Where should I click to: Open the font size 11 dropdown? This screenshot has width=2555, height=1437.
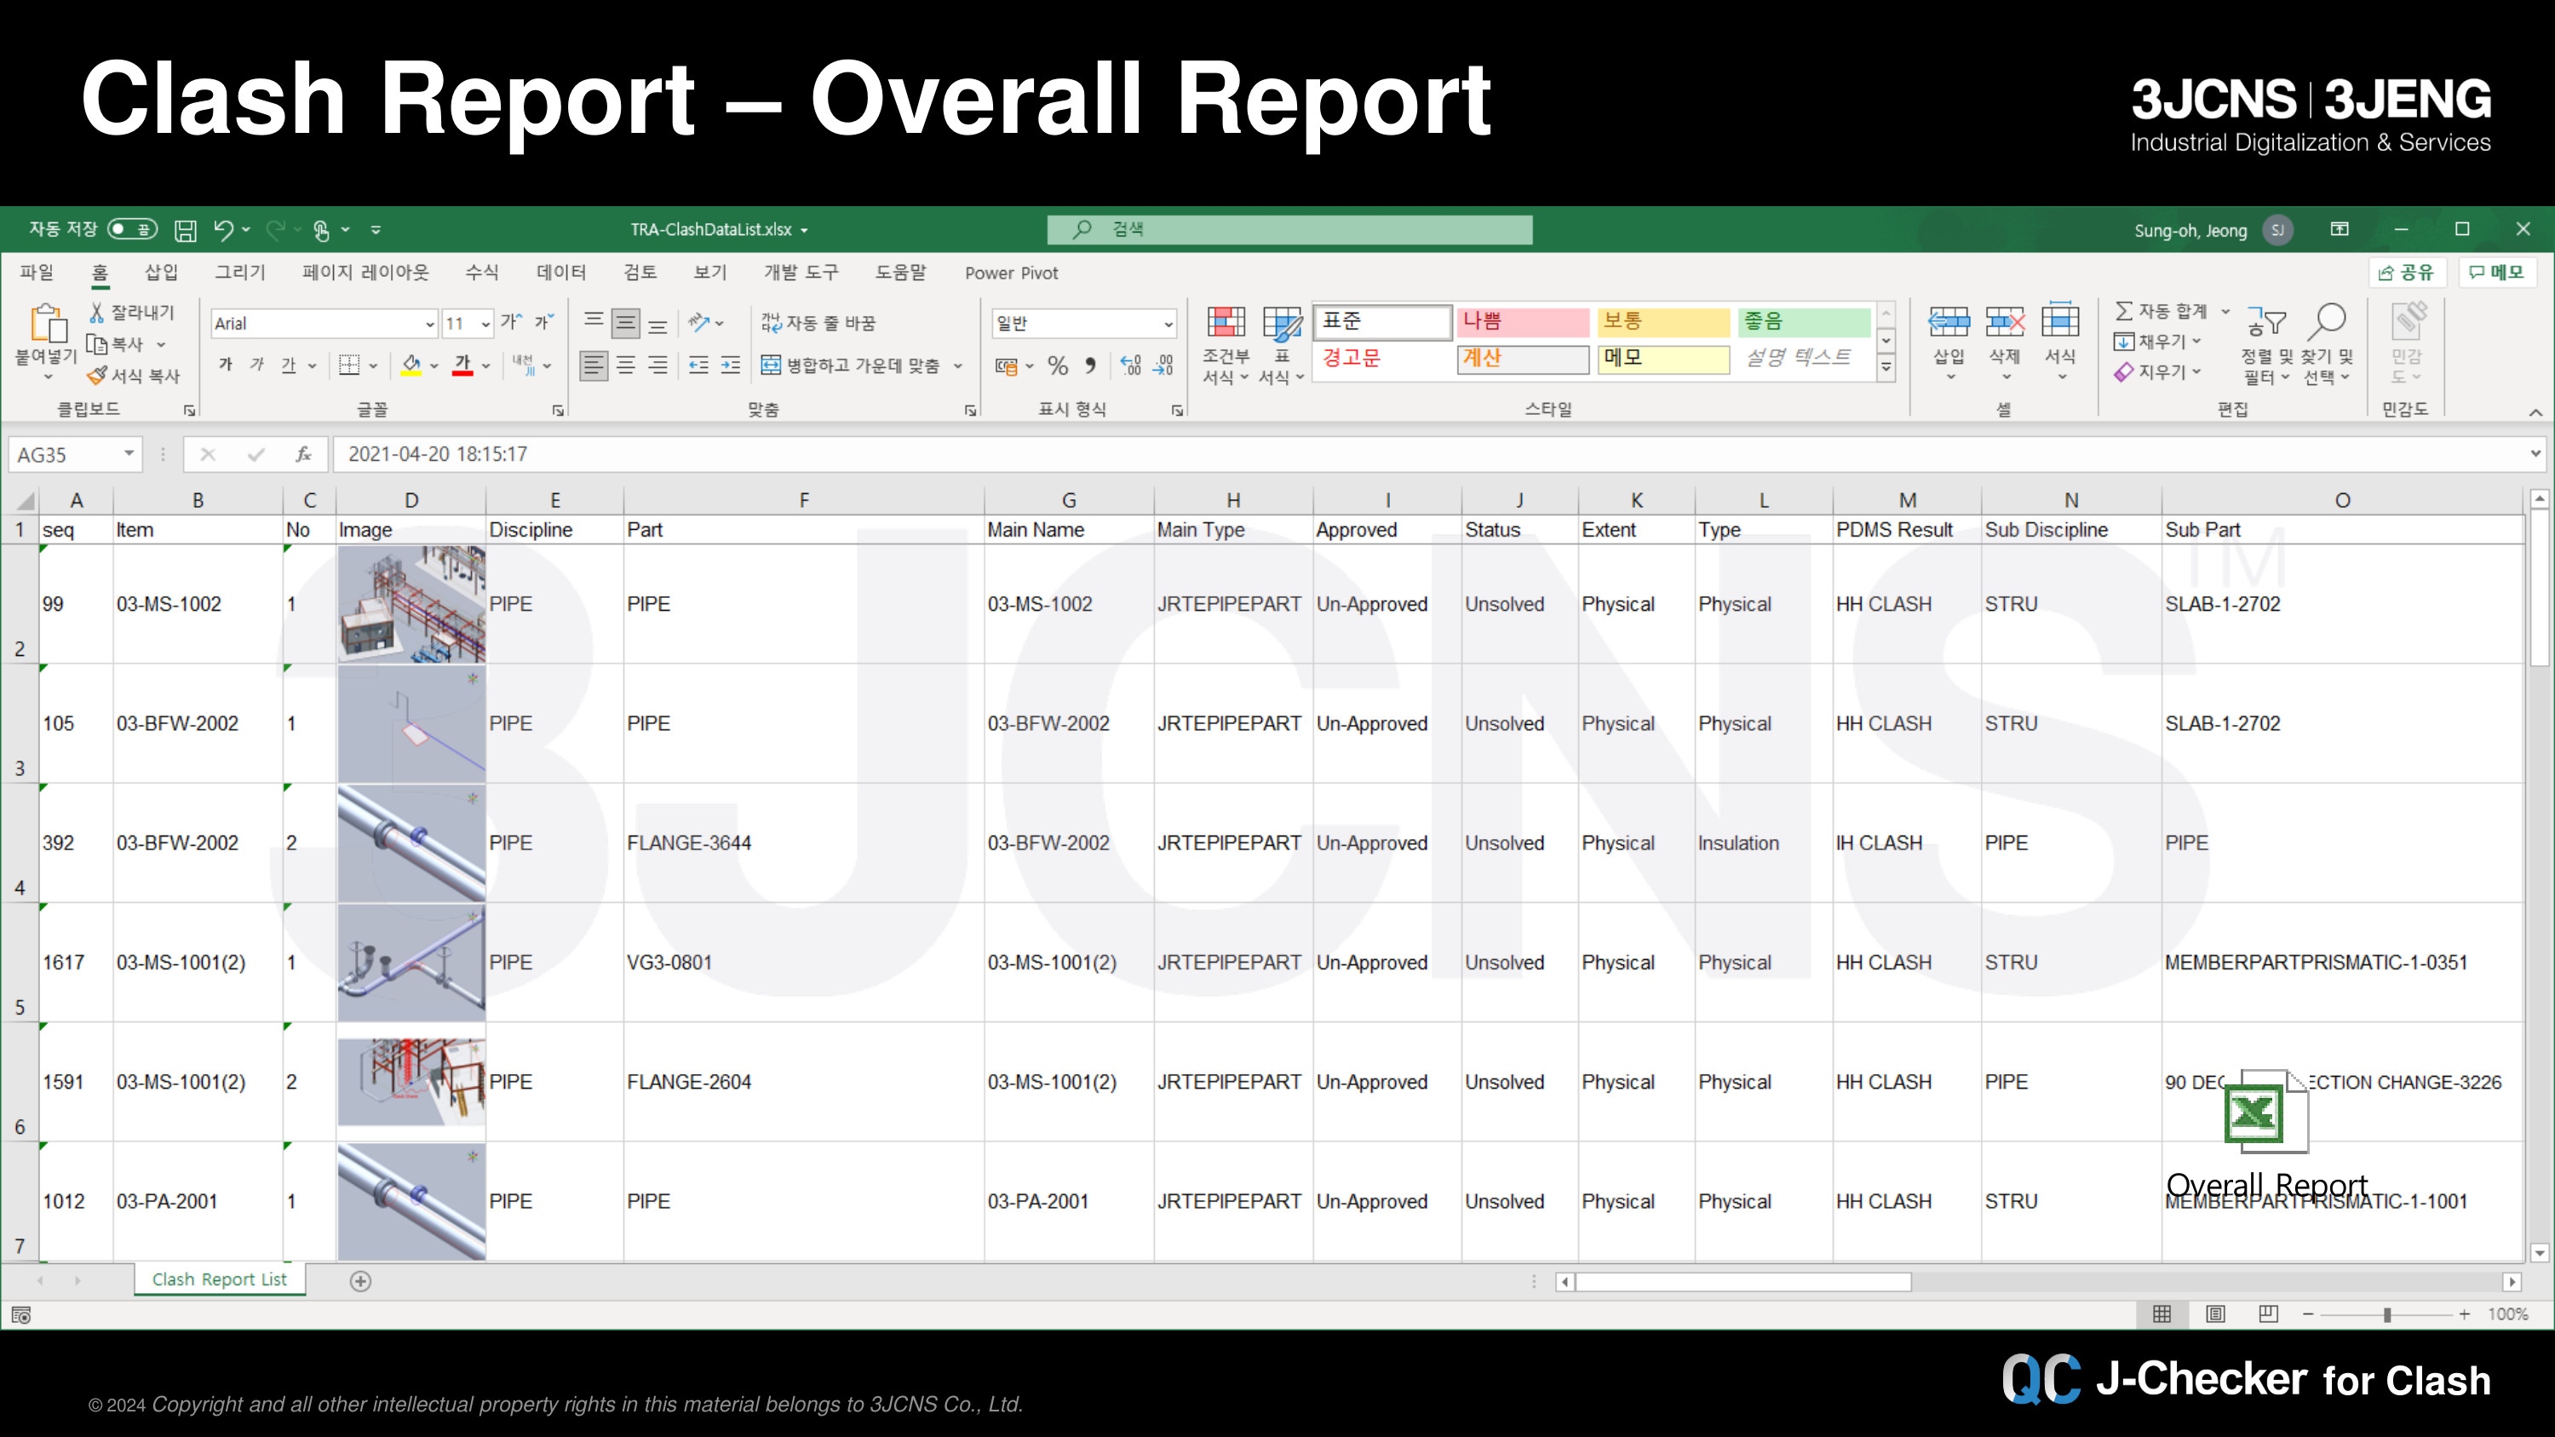[x=485, y=325]
